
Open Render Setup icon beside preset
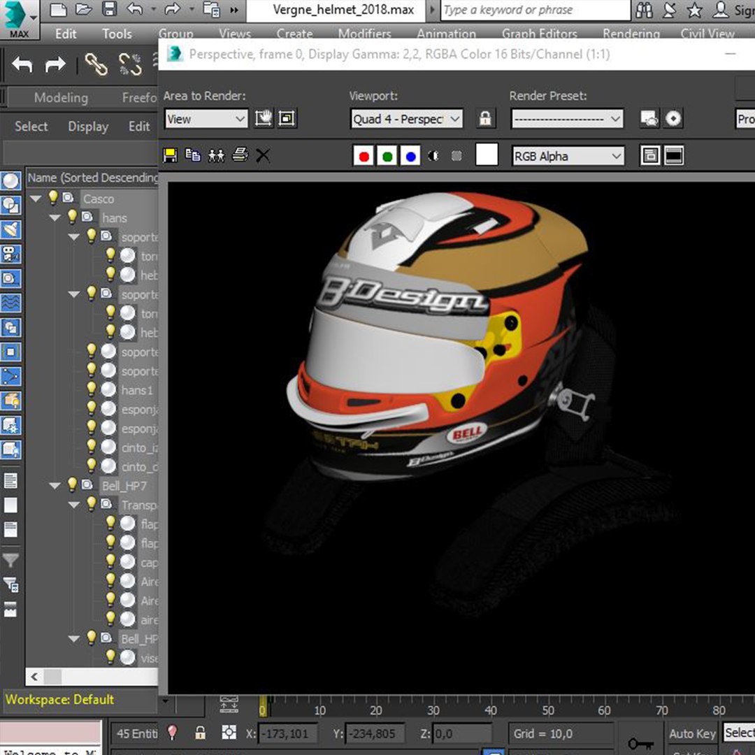(649, 118)
